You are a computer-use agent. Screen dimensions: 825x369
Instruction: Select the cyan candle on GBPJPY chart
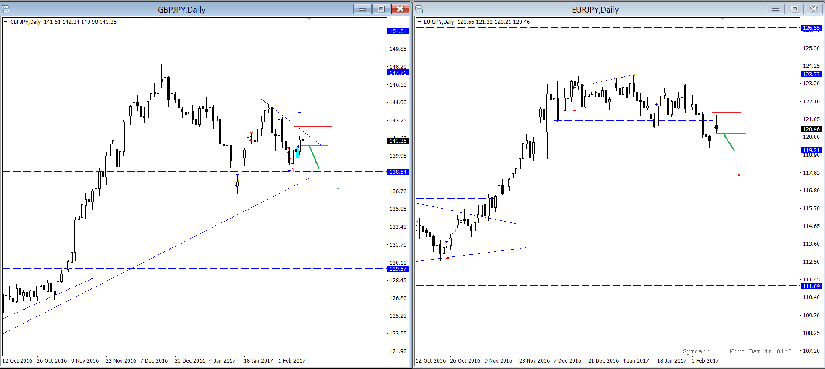click(x=298, y=153)
